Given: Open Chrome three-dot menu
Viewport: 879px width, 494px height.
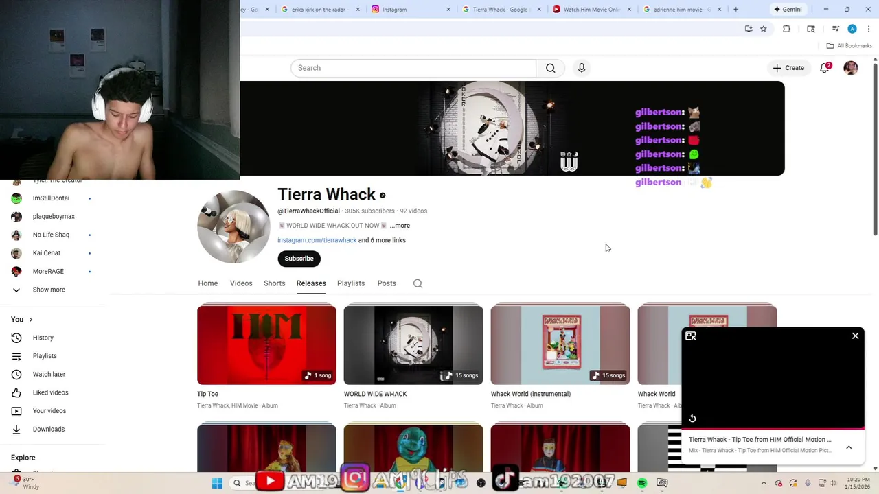Looking at the screenshot, I should 869,29.
